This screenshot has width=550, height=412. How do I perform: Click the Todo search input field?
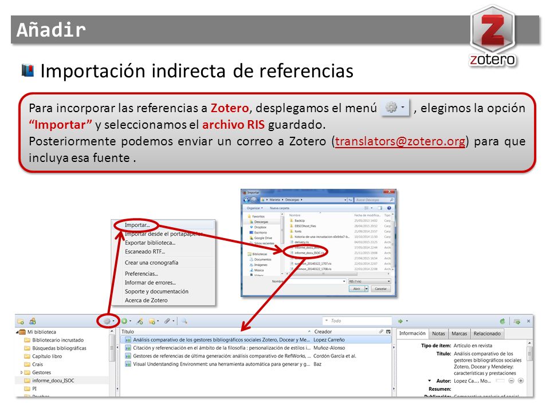click(x=357, y=320)
